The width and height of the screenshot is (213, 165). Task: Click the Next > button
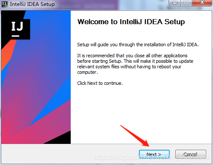pos(154,154)
